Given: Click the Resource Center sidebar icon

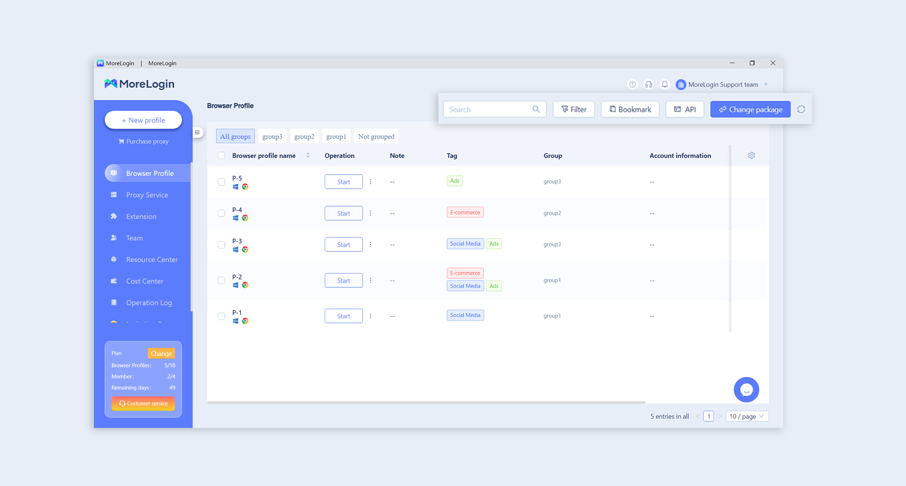Looking at the screenshot, I should (x=114, y=259).
